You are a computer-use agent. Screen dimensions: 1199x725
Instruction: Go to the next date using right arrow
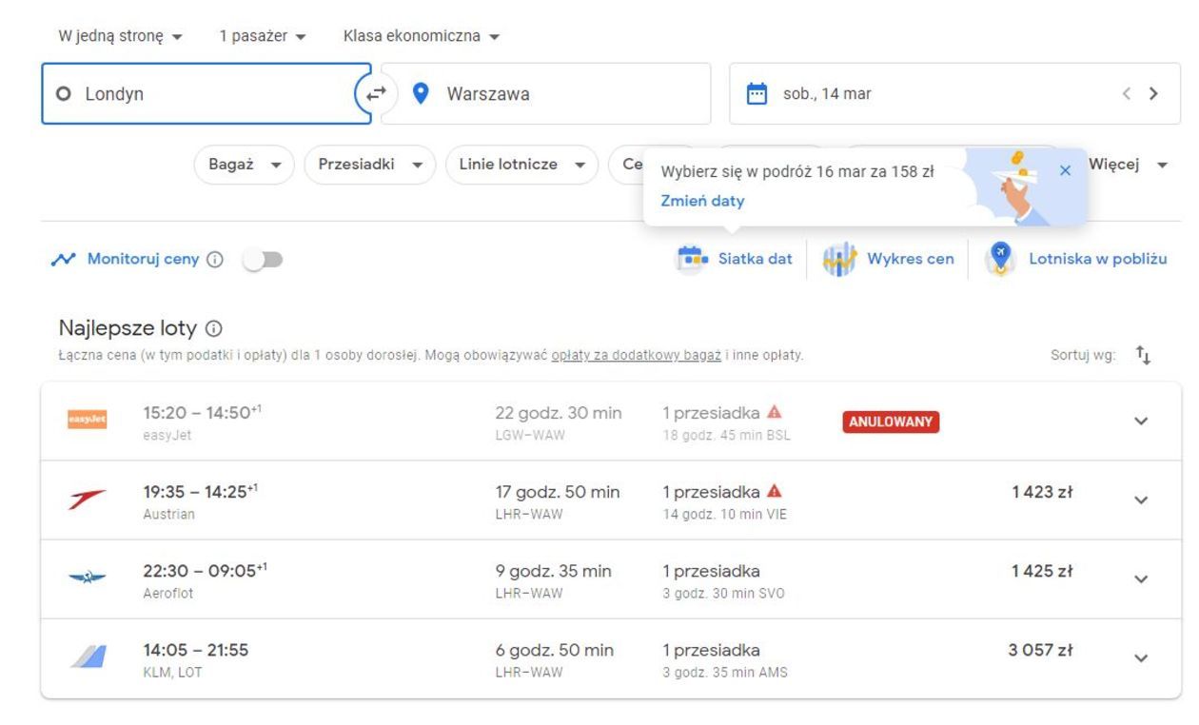click(1153, 93)
